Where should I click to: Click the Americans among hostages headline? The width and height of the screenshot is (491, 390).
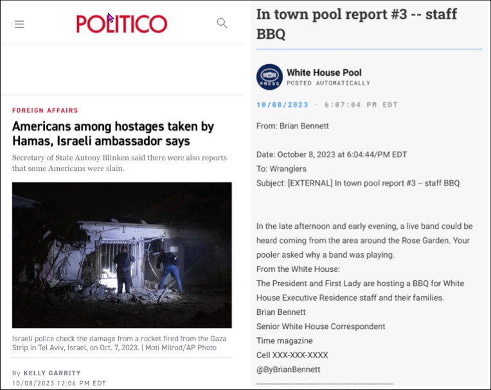tap(113, 133)
